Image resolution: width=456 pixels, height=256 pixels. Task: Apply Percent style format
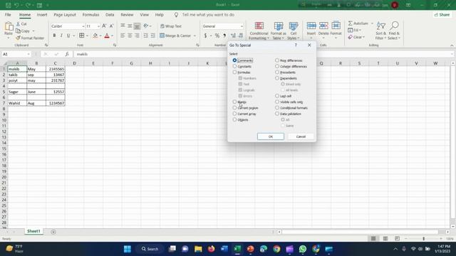(x=217, y=36)
